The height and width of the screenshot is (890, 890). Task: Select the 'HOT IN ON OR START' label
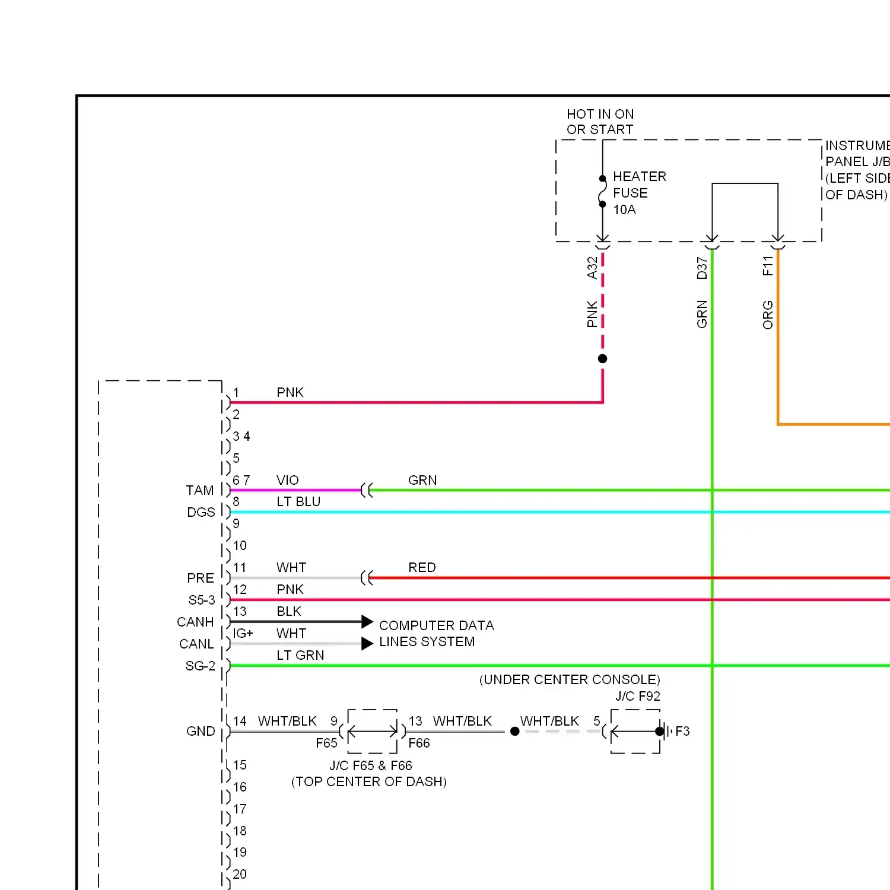(x=600, y=122)
